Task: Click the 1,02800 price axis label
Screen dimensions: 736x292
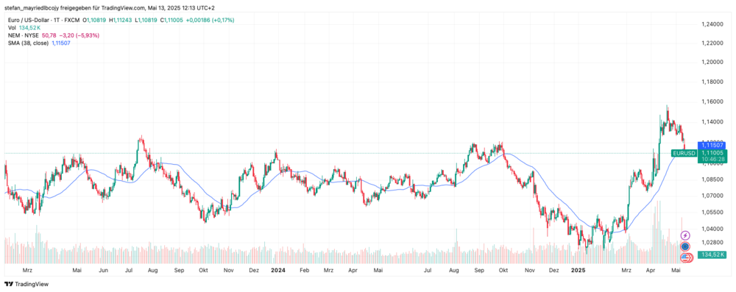Action: [x=712, y=243]
